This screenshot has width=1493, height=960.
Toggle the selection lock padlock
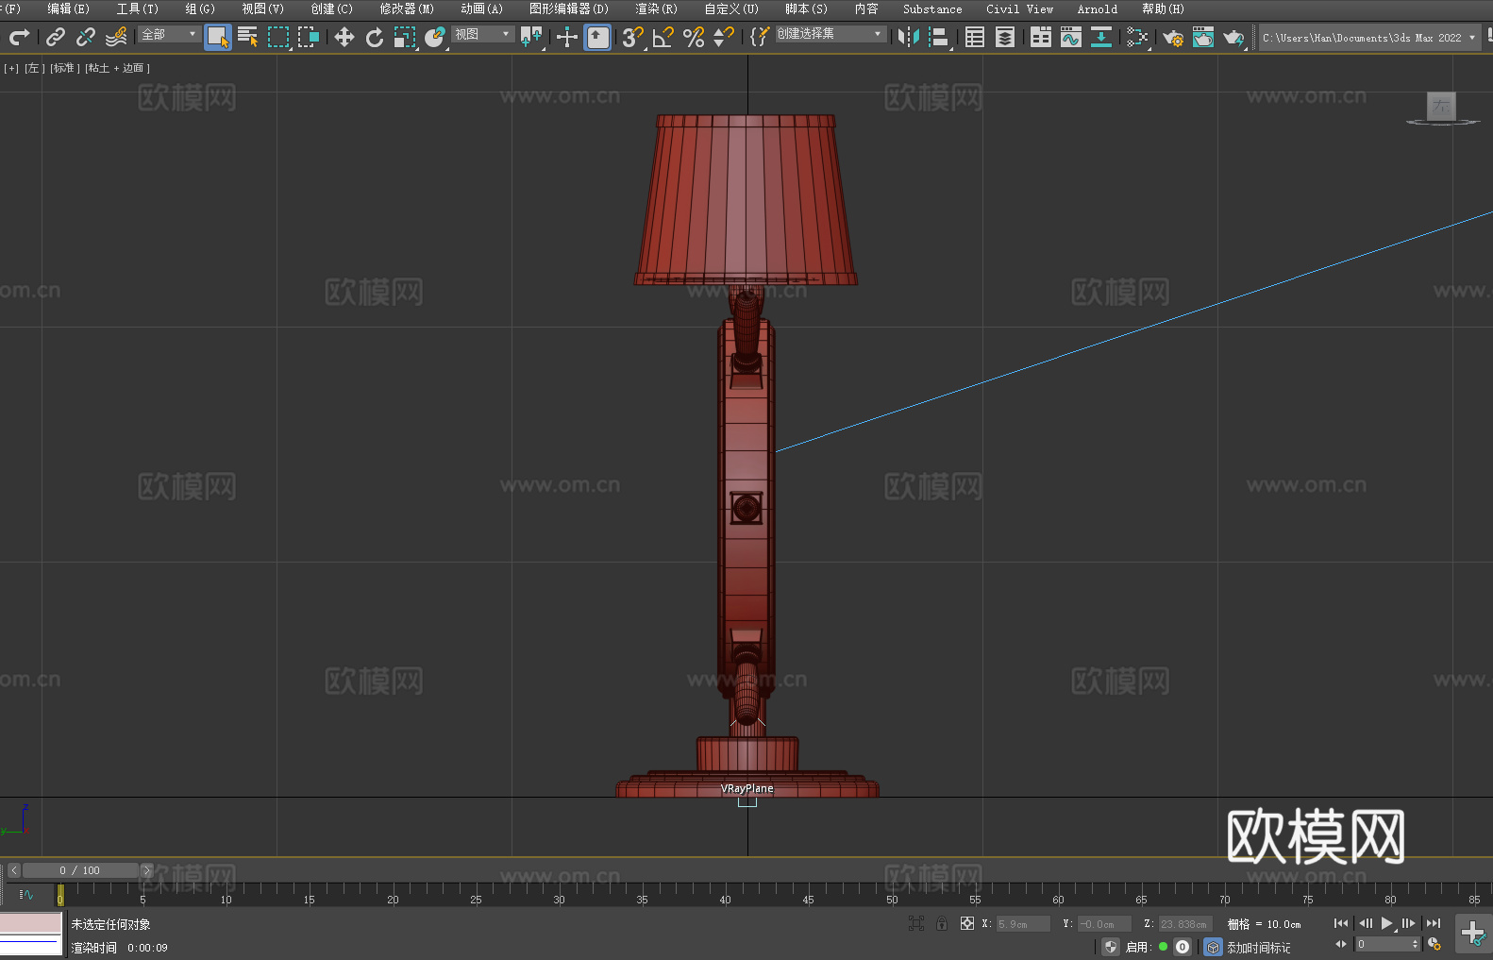tap(941, 923)
